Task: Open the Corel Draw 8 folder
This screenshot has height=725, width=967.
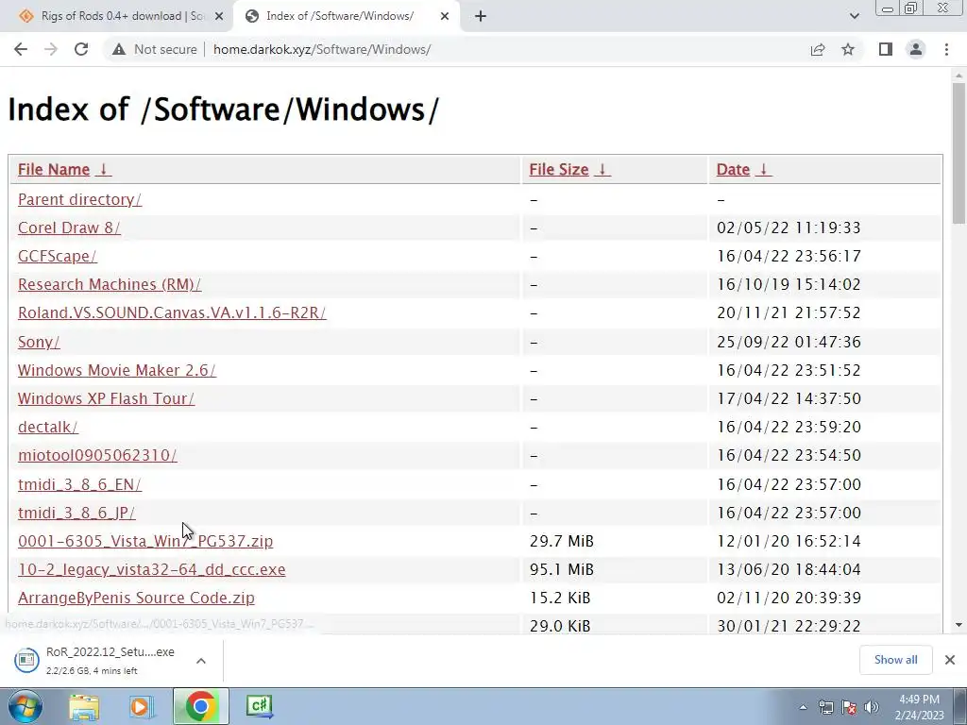Action: 69,228
